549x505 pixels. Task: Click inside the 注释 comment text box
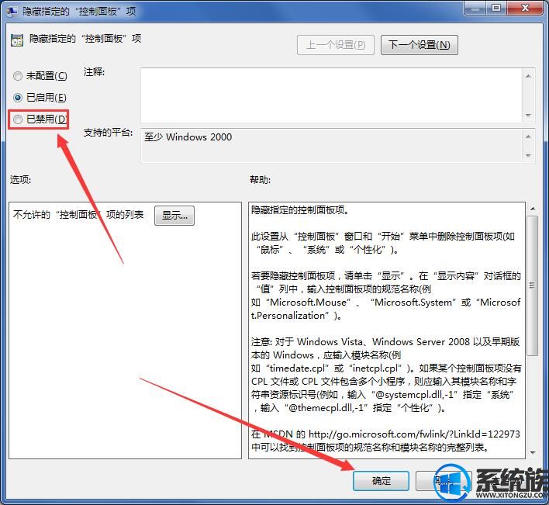[332, 95]
